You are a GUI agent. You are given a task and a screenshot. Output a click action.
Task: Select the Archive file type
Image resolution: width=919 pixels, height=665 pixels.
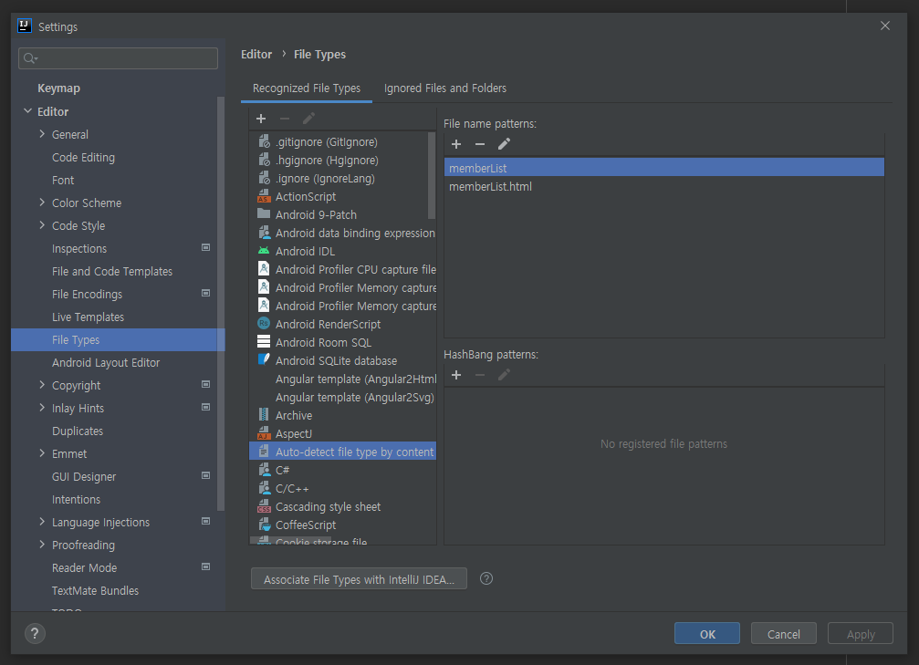343,415
